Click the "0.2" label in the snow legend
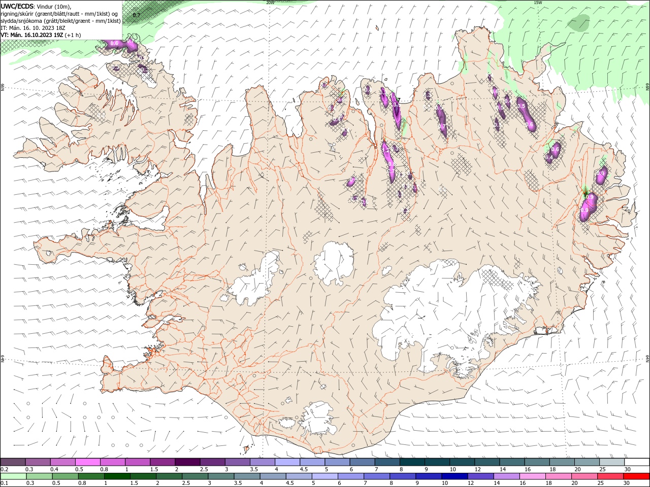The image size is (650, 487). tap(4, 469)
